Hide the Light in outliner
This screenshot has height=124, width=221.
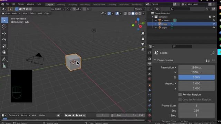(x=214, y=28)
